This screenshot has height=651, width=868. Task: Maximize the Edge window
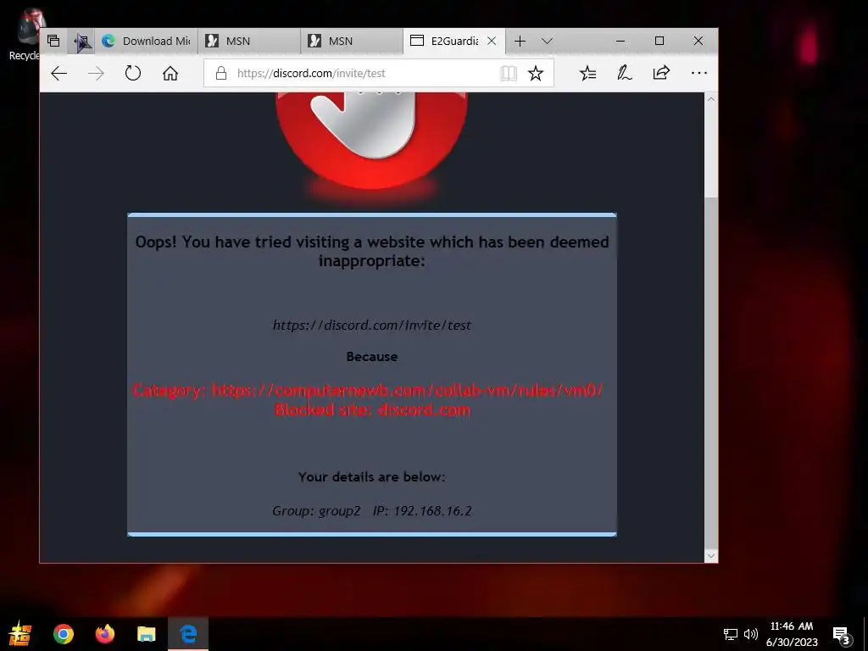point(659,41)
